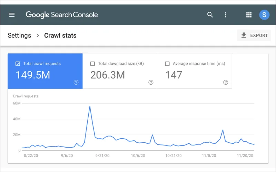
Task: Click the Google Search Console logo
Action: coord(62,15)
